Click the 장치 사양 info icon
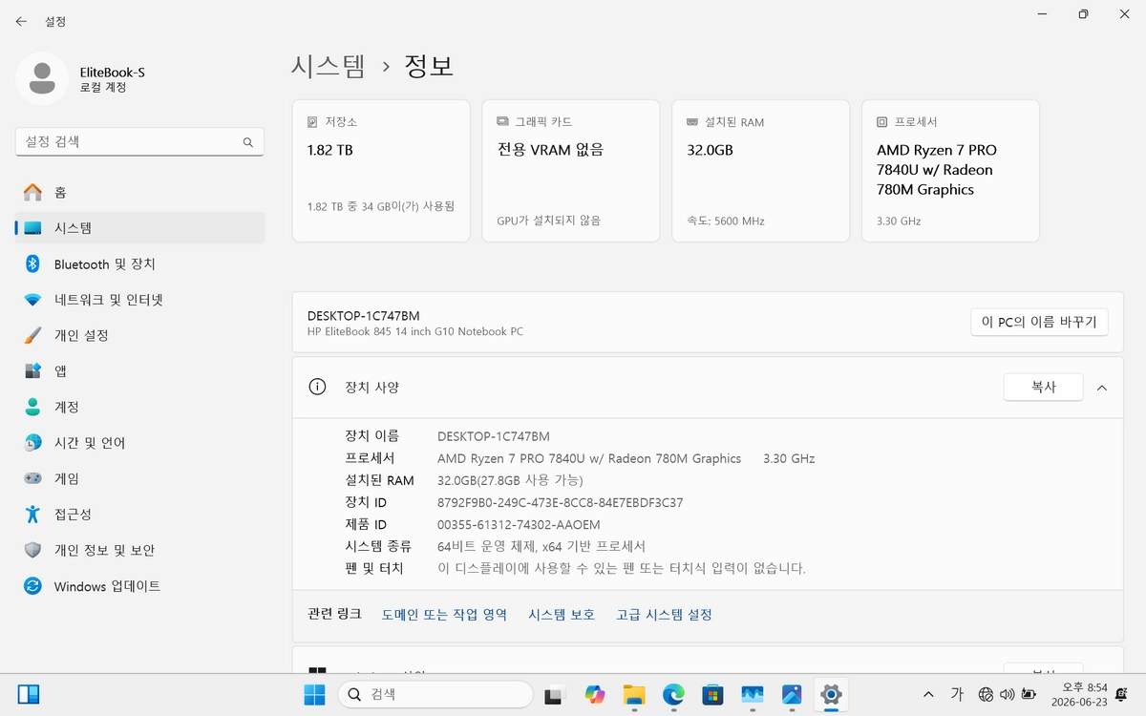 (317, 388)
